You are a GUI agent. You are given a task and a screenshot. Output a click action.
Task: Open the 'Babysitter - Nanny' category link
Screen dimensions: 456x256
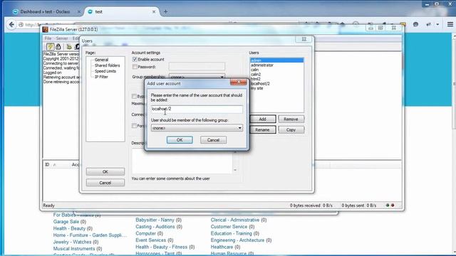155,220
